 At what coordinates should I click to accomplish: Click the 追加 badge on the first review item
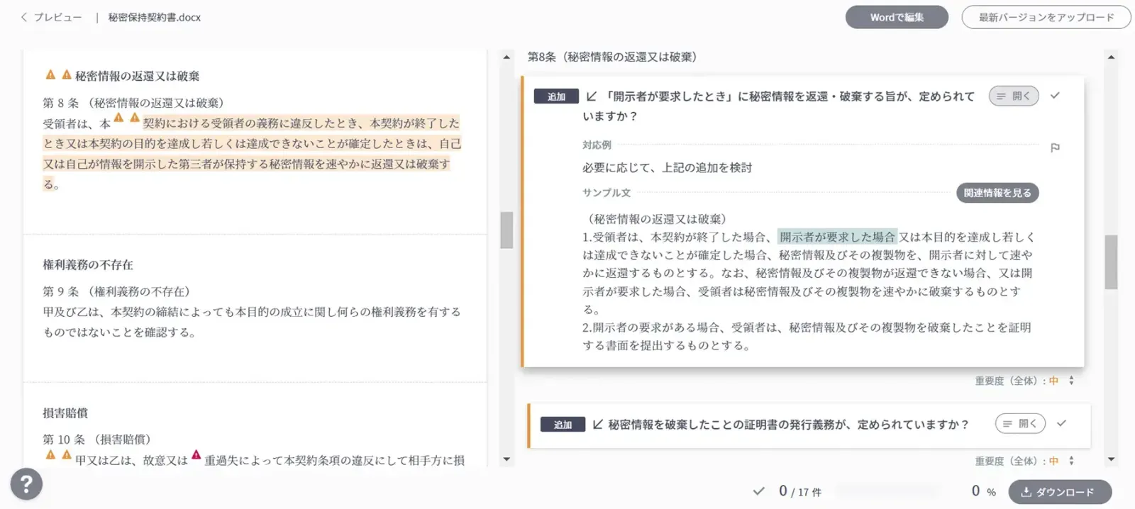click(556, 96)
